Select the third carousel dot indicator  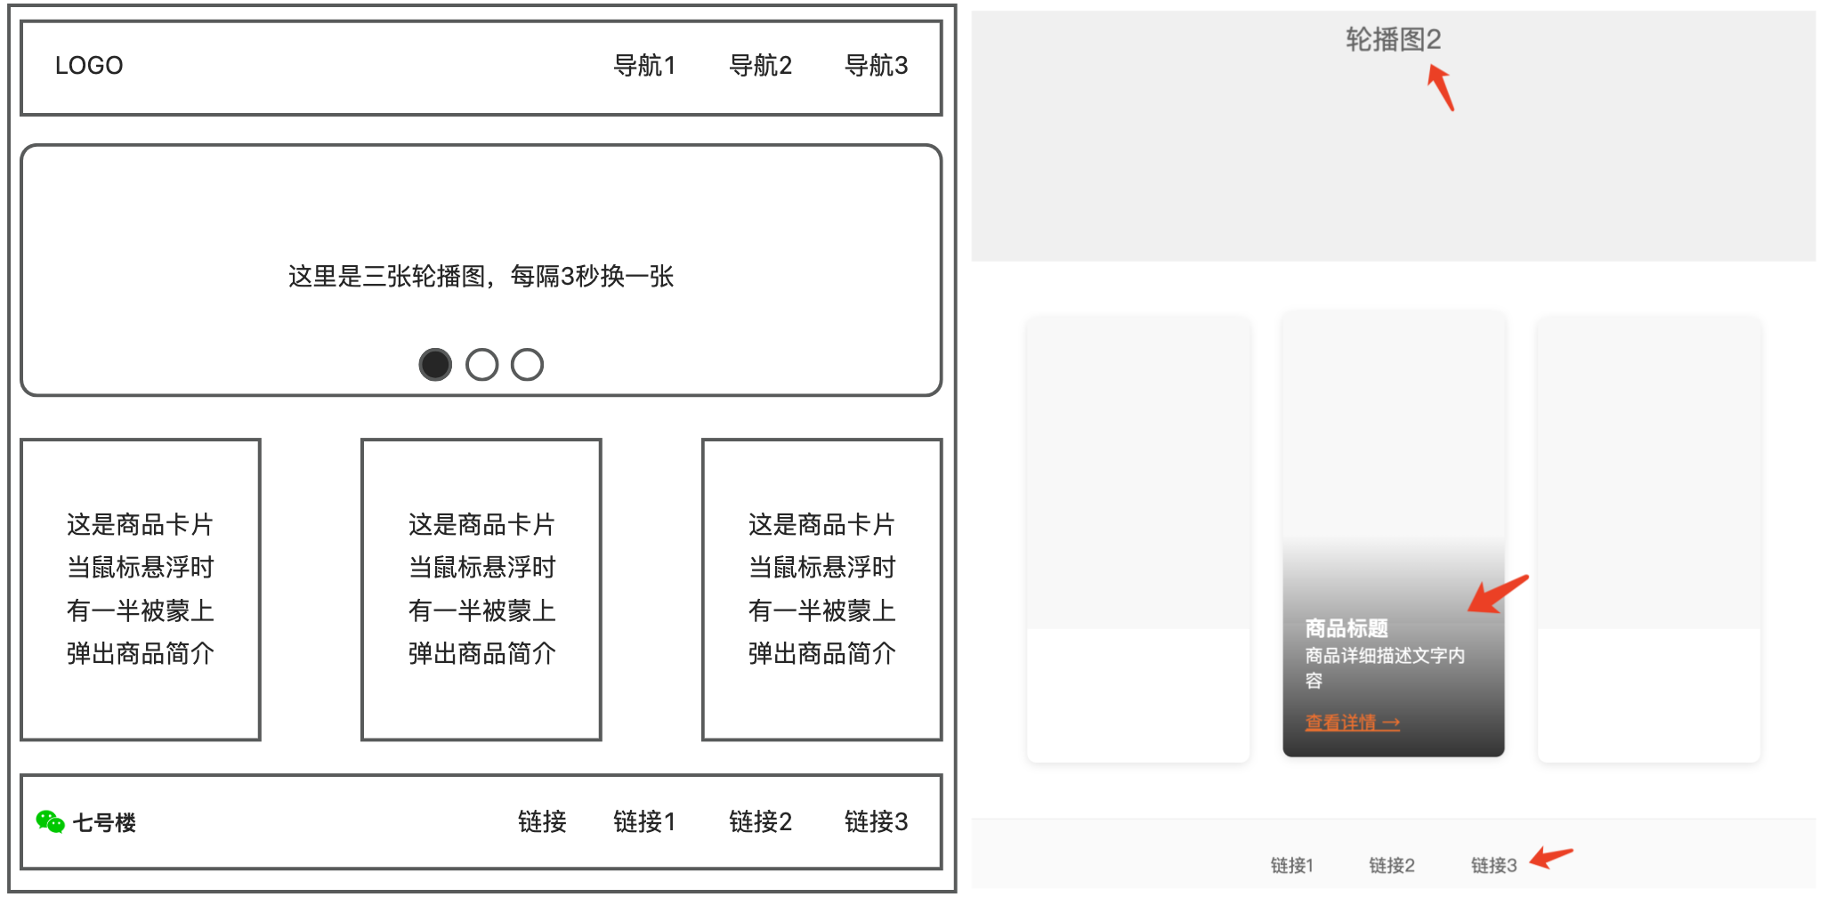[528, 365]
